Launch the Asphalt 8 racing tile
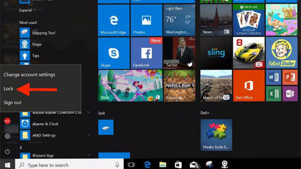The image size is (301, 169). [x=249, y=53]
